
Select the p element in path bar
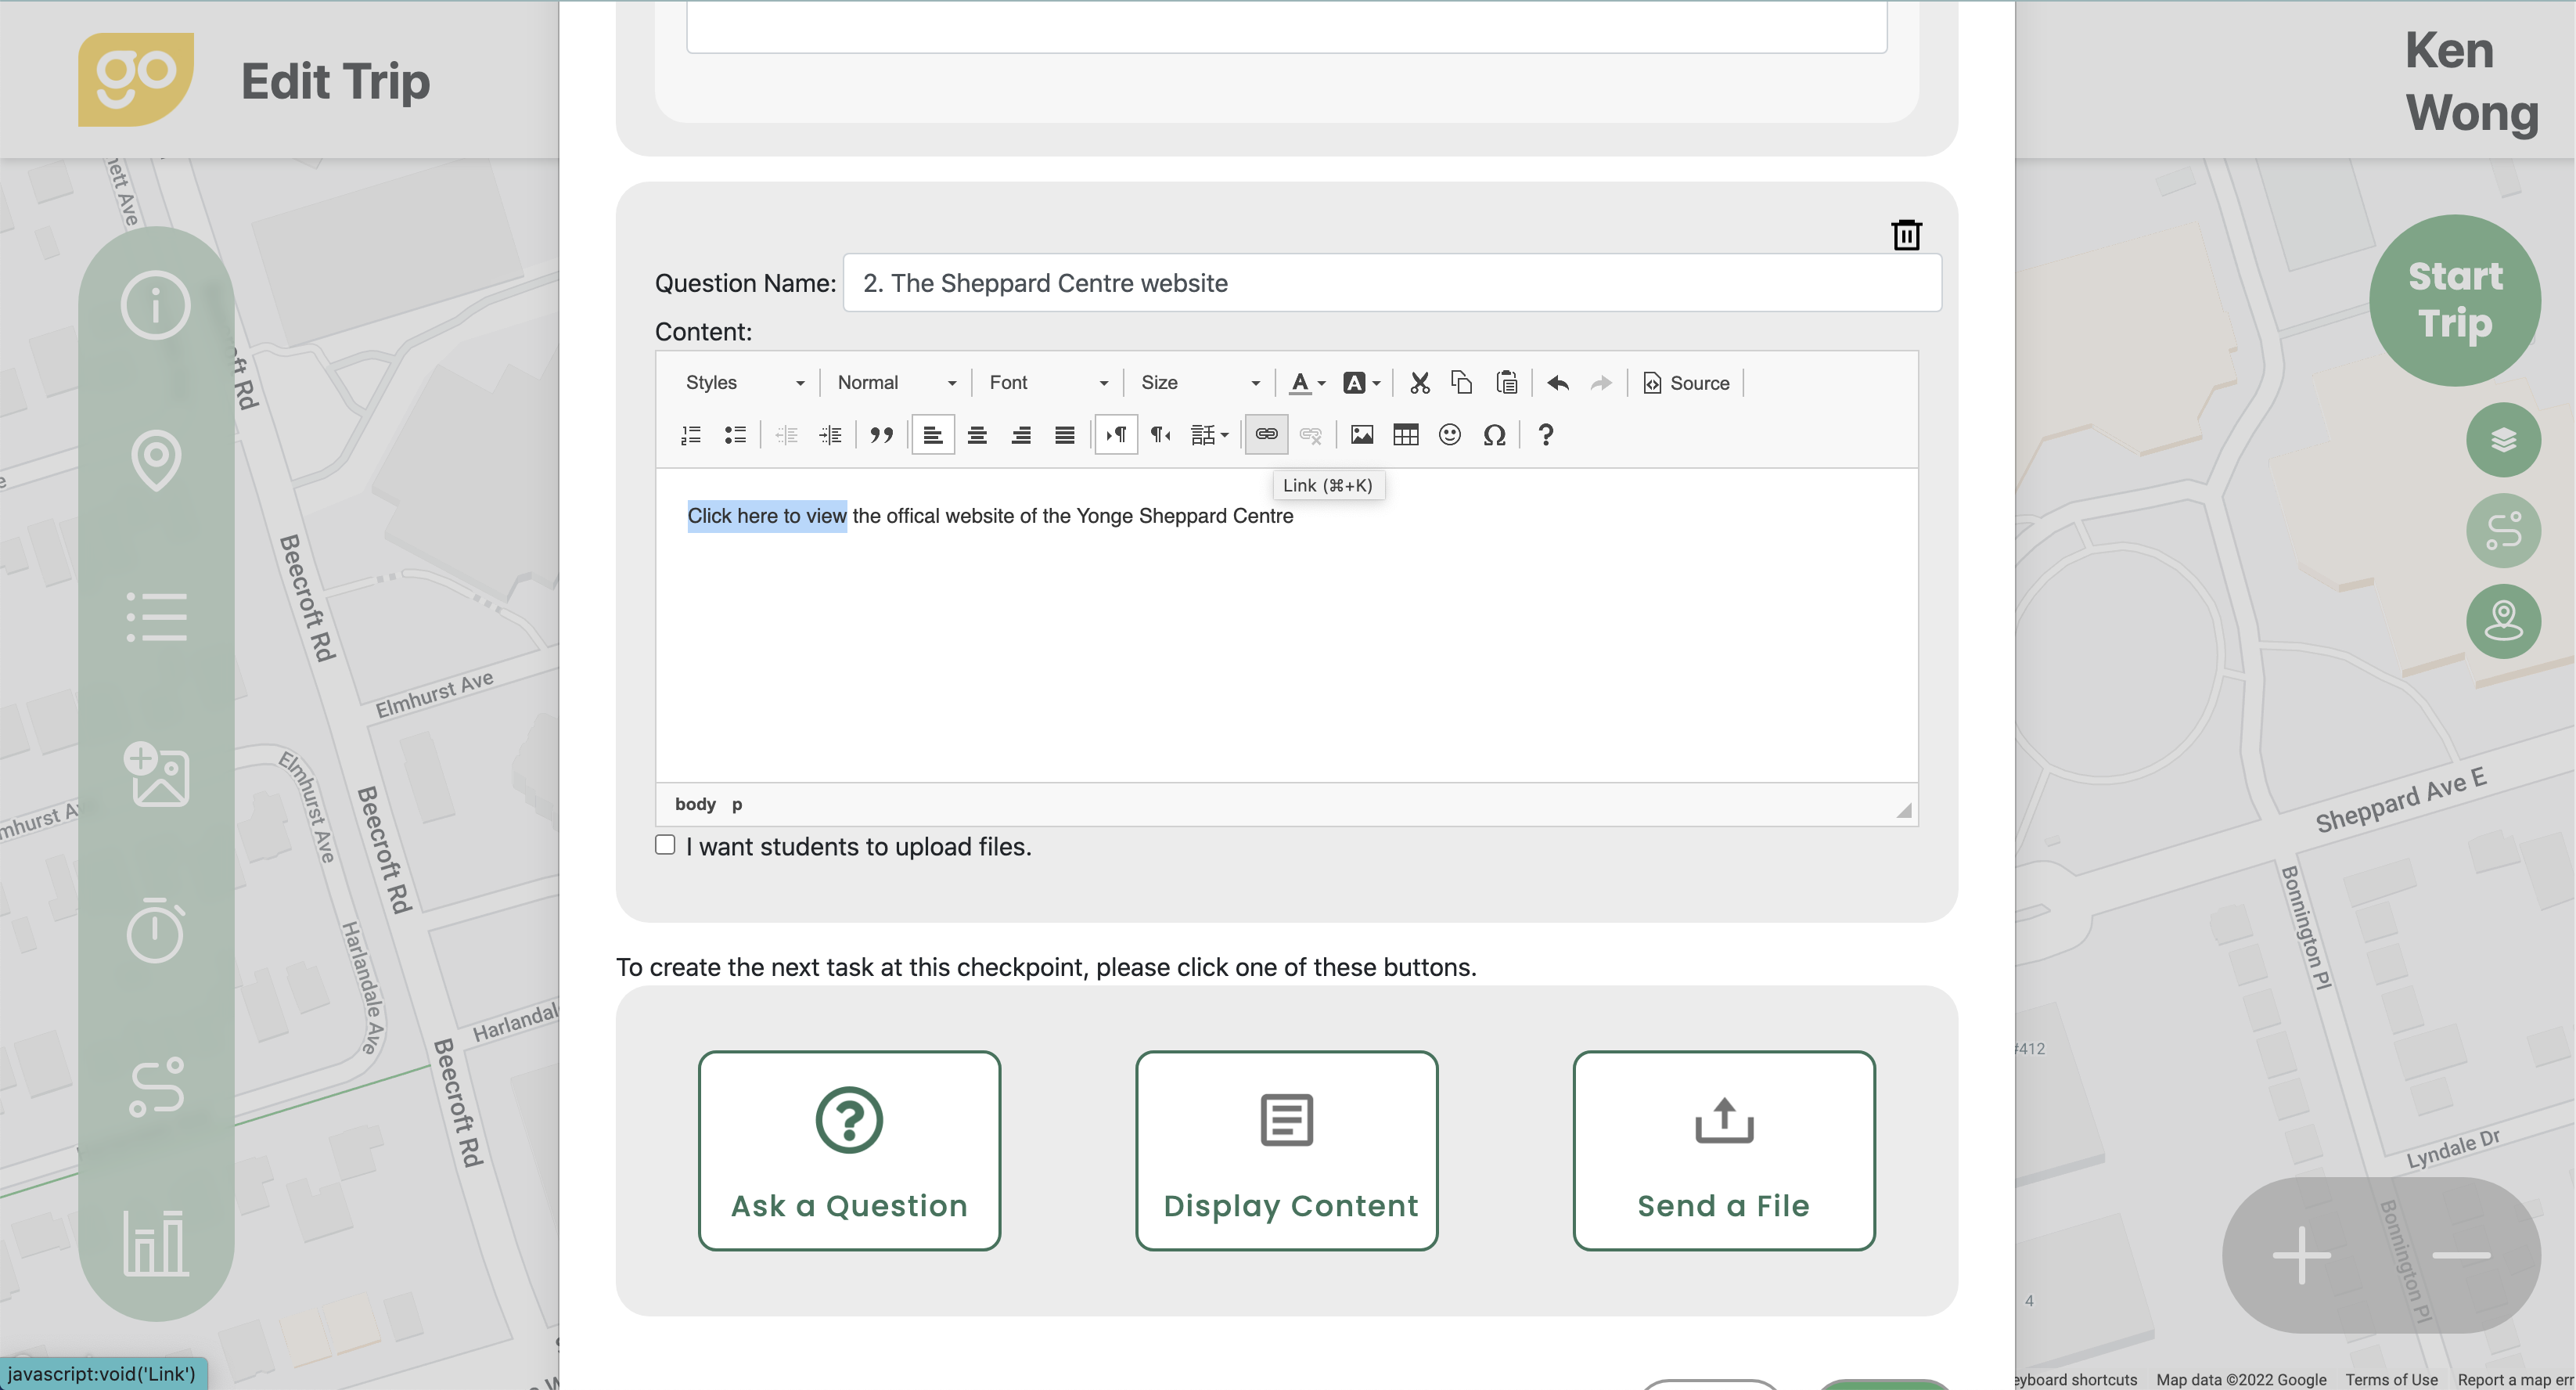737,804
